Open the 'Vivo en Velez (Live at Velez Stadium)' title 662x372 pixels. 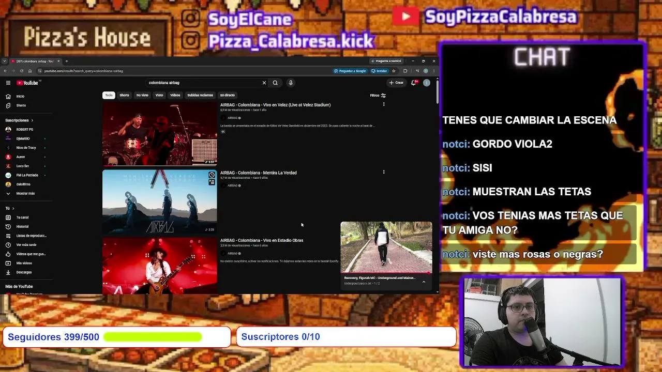click(275, 105)
